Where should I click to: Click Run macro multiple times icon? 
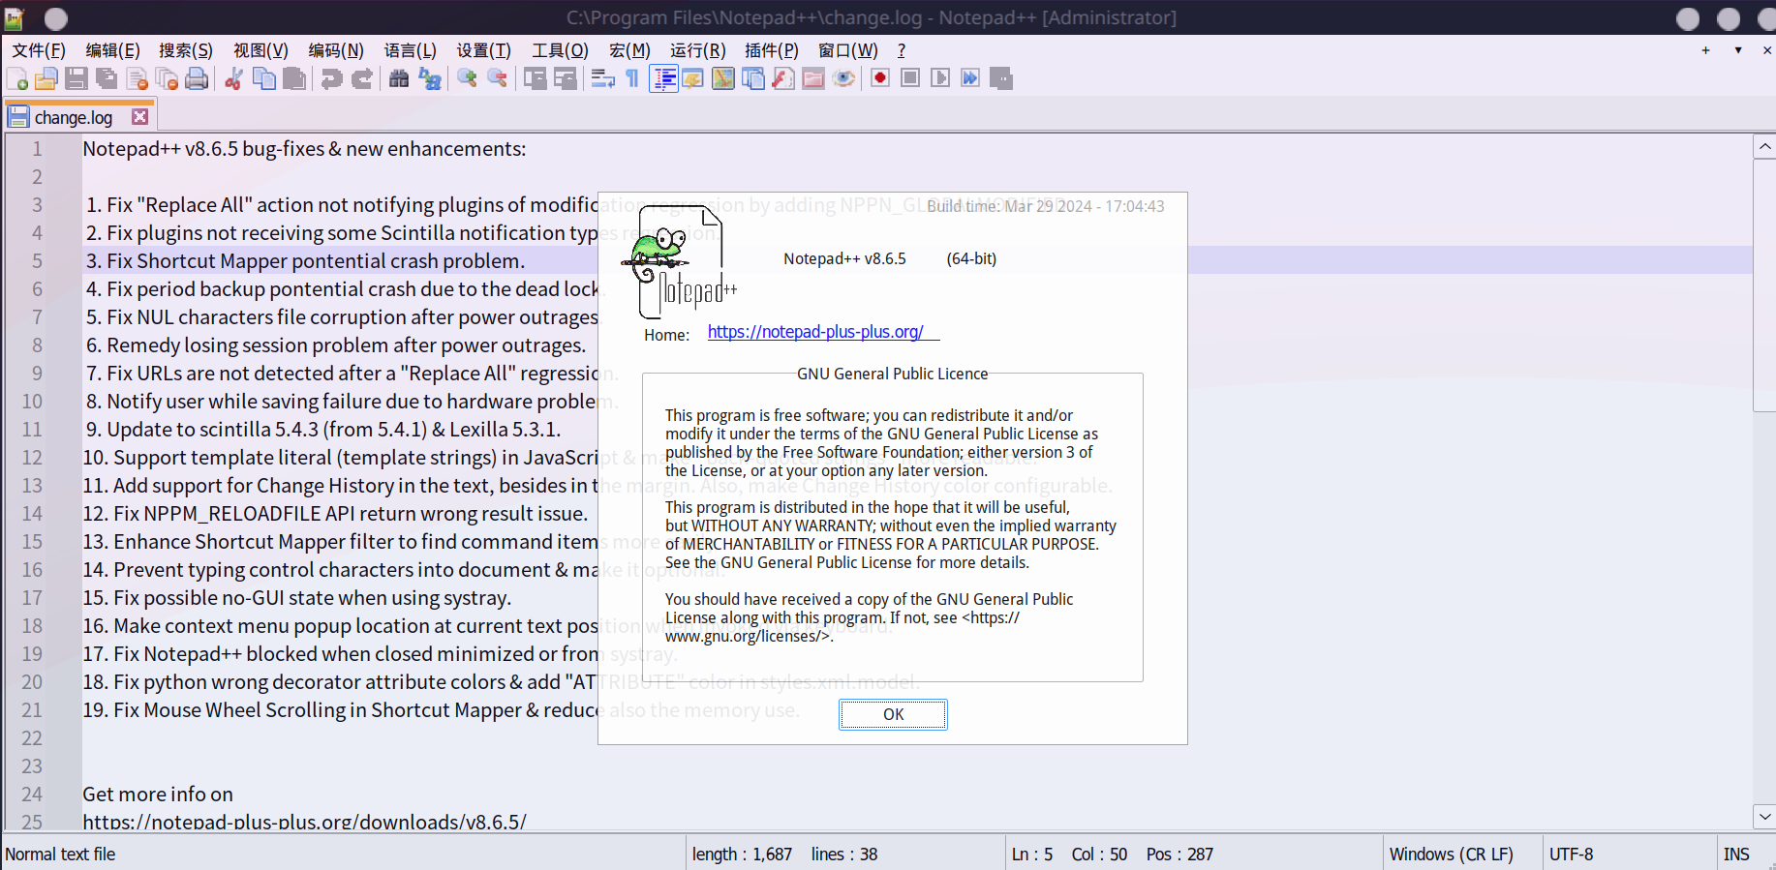pos(970,78)
